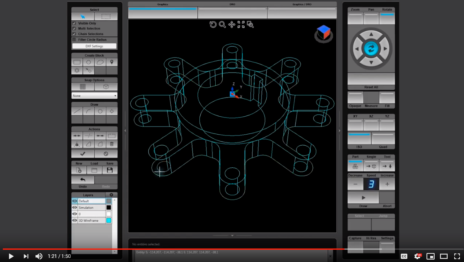The width and height of the screenshot is (464, 262).
Task: Select the line draw tool
Action: tap(77, 111)
